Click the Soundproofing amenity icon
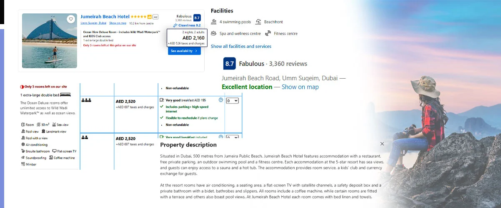Viewport: 501px width, 208px height. 23,158
